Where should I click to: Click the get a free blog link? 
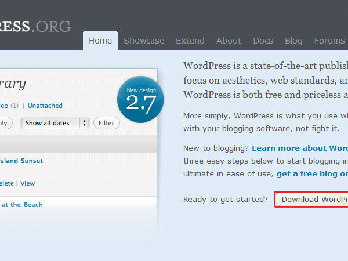point(312,173)
